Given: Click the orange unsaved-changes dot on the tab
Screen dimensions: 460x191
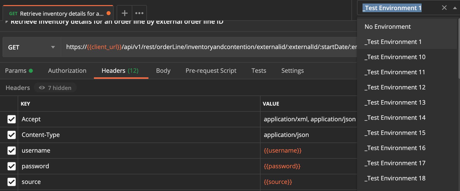Looking at the screenshot, I should coord(109,13).
